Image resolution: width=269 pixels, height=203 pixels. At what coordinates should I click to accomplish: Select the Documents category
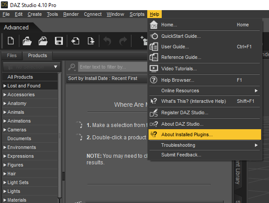click(30, 138)
